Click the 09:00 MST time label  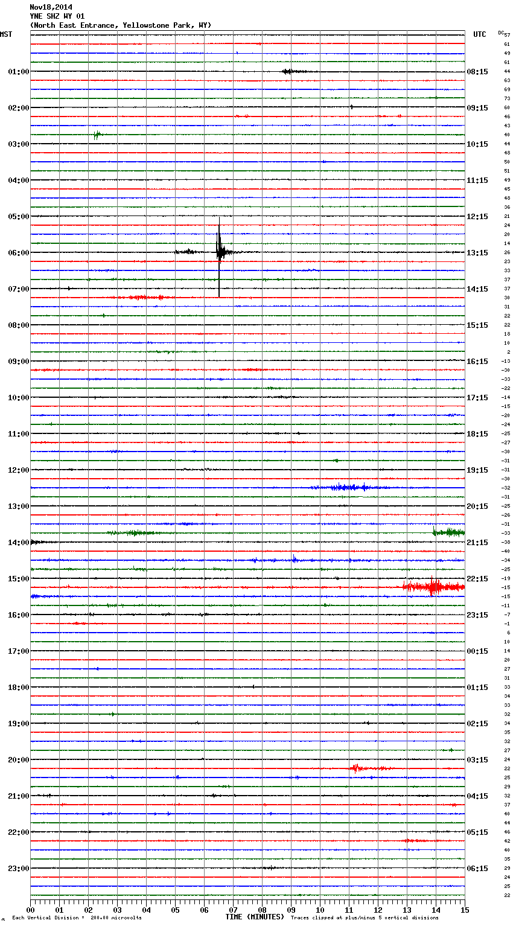[18, 362]
